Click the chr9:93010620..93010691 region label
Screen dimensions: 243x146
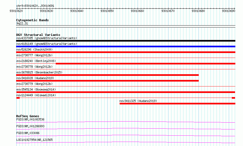point(35,6)
